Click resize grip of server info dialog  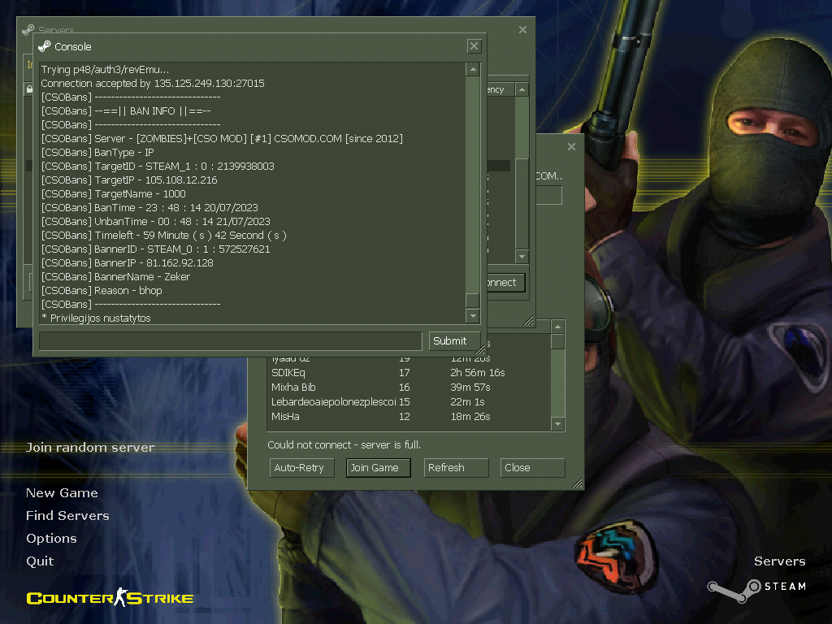click(x=578, y=483)
